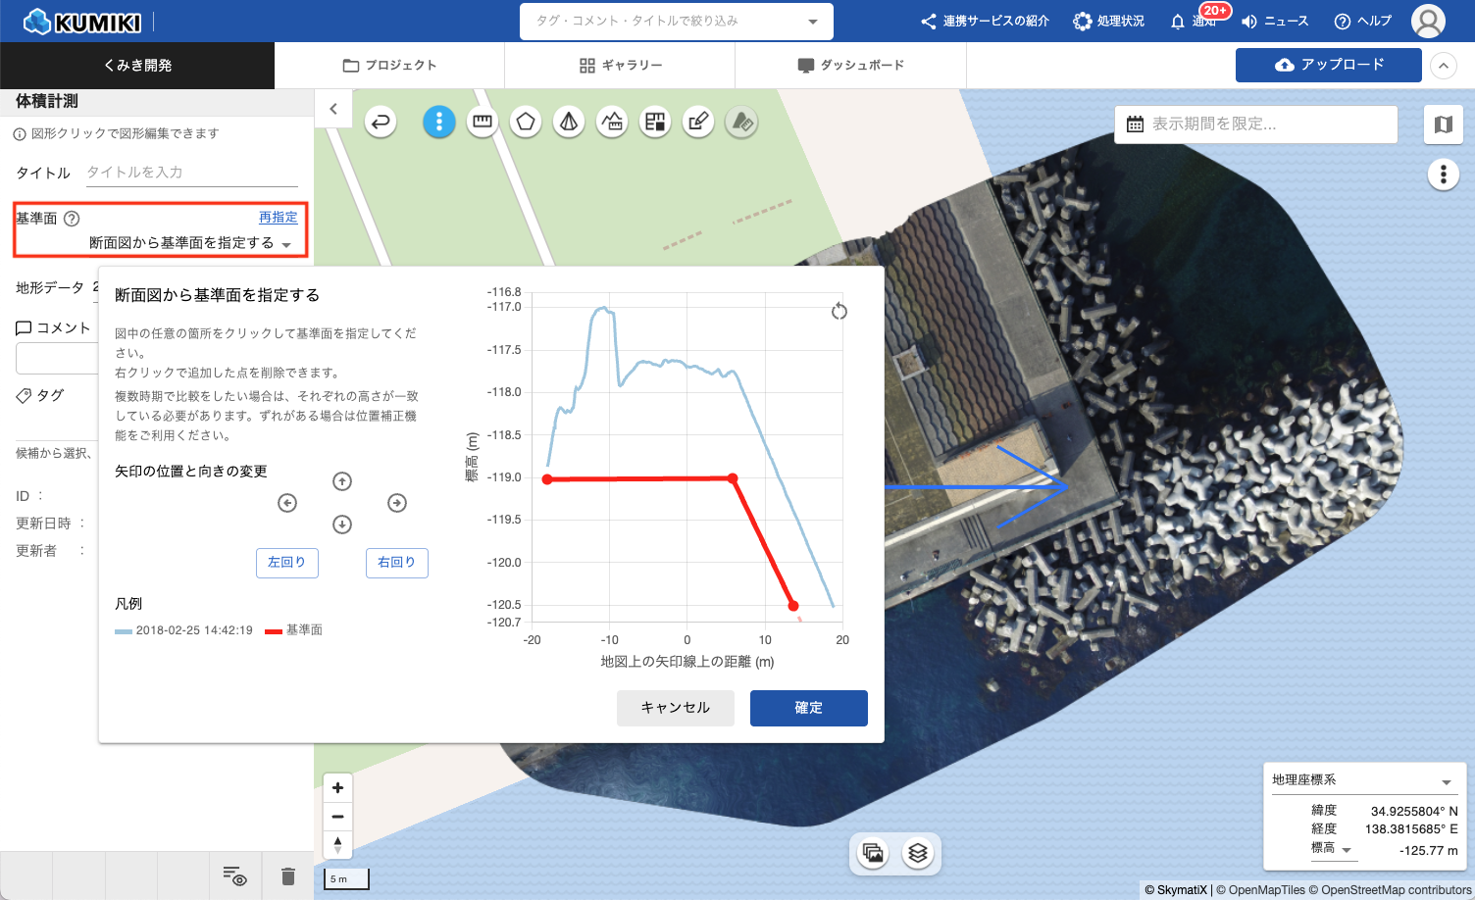Toggle the image overlay icon on map
1475x900 pixels.
pos(872,853)
